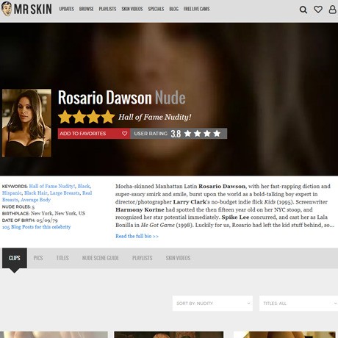Open the search magnifier icon
The height and width of the screenshot is (338, 338).
(303, 10)
